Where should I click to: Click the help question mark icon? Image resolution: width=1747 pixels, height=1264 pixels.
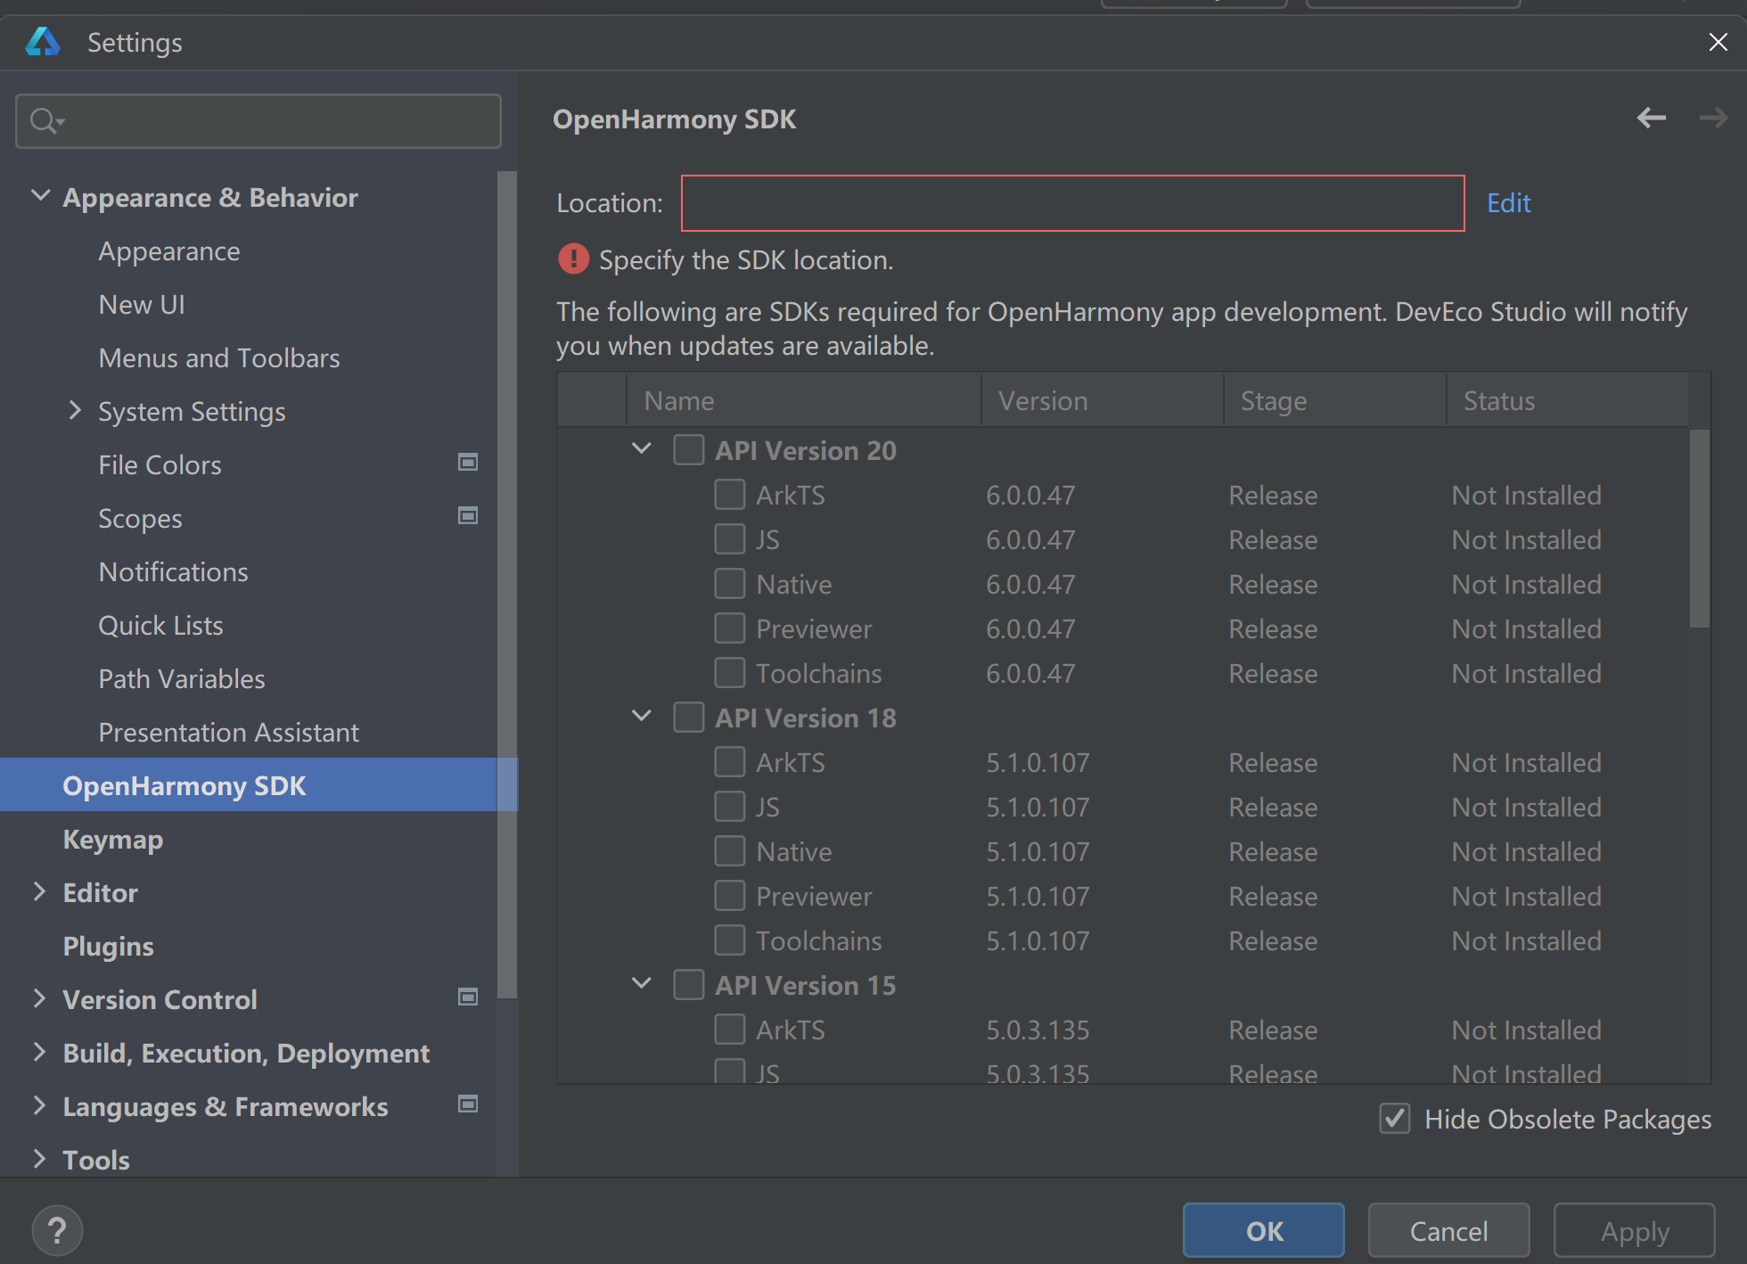pos(57,1231)
